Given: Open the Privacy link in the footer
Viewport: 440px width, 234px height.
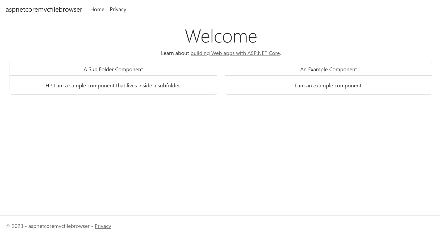Looking at the screenshot, I should point(103,226).
